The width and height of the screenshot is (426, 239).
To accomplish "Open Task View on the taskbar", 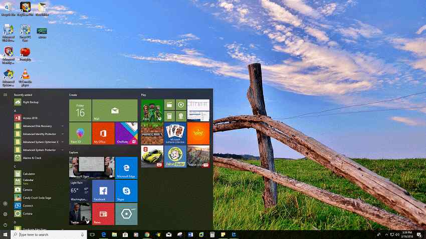I will (x=92, y=234).
